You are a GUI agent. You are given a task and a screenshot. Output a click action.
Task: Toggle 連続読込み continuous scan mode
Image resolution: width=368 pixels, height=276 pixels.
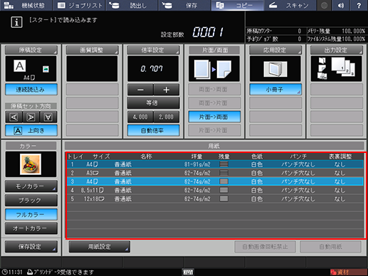tap(31, 90)
